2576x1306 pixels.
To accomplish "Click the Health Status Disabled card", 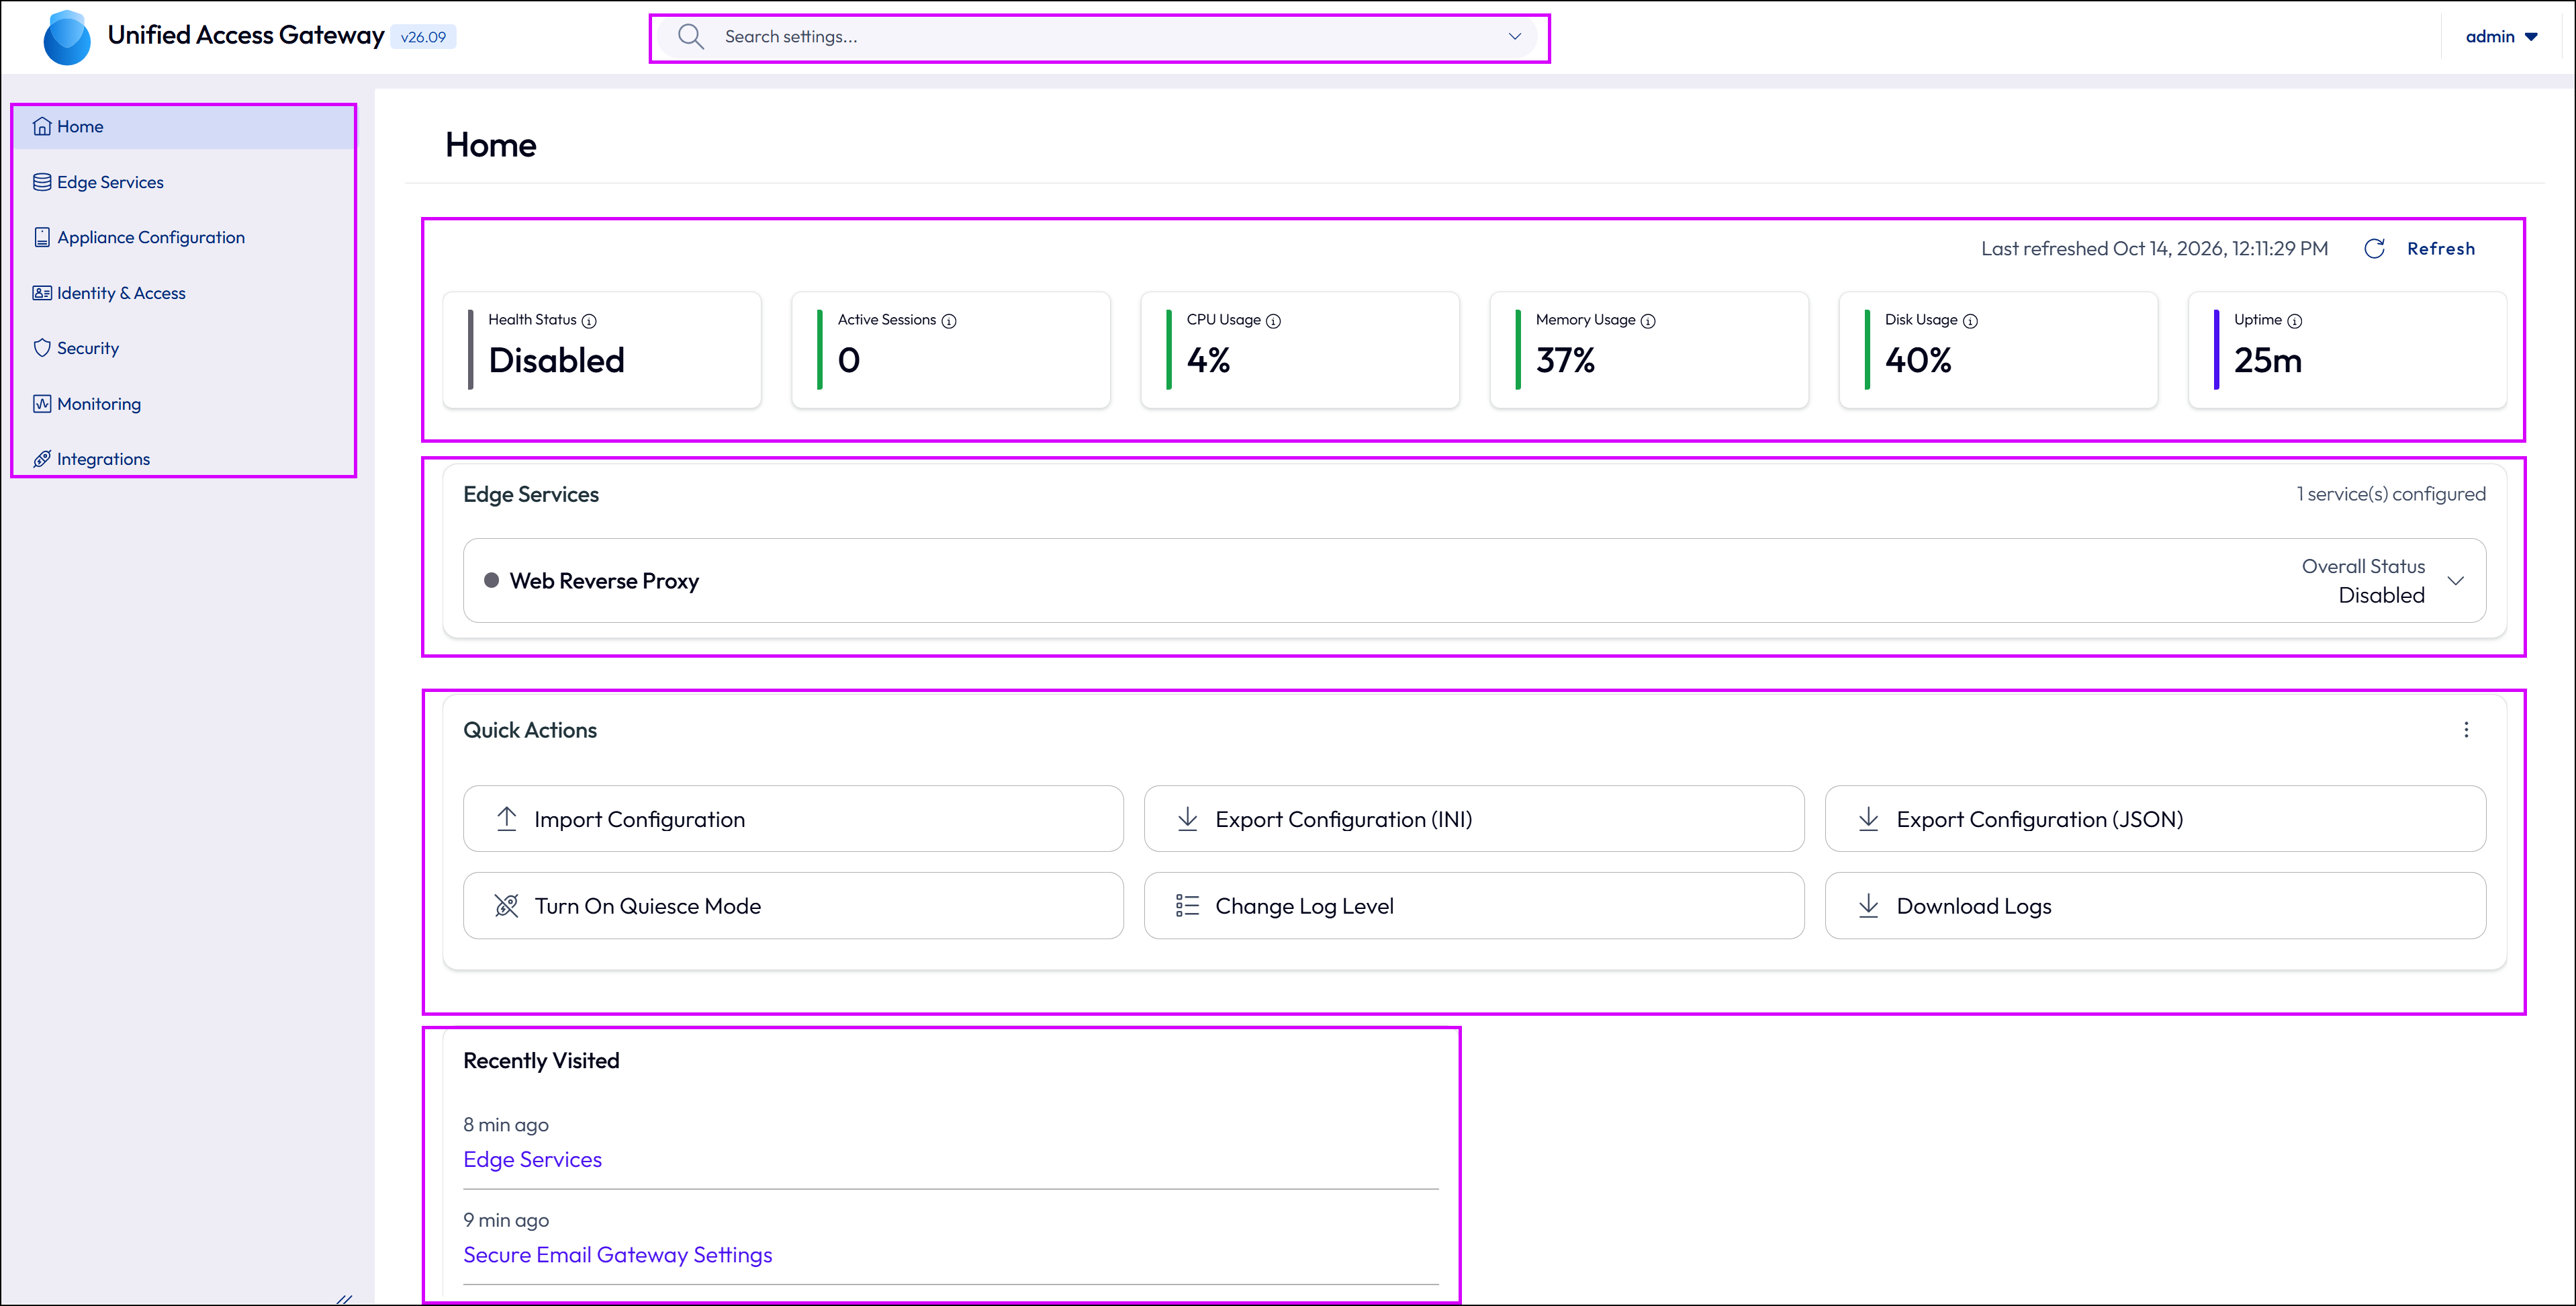I will [602, 350].
